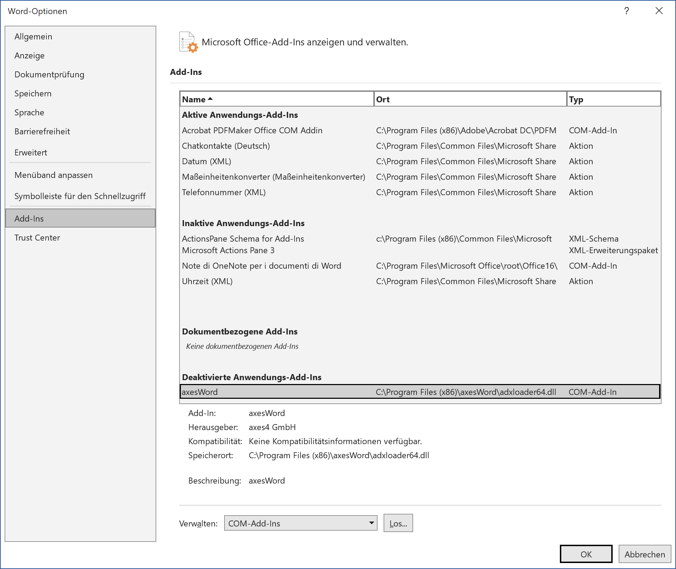The width and height of the screenshot is (676, 569).
Task: Click Abbrechen to cancel
Action: coord(645,554)
